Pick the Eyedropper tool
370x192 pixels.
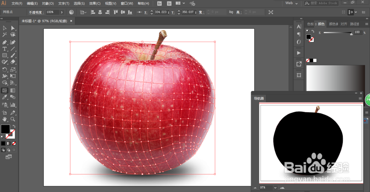(x=4, y=97)
